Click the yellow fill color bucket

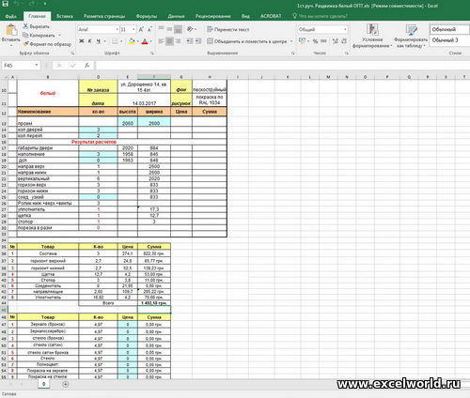point(132,41)
